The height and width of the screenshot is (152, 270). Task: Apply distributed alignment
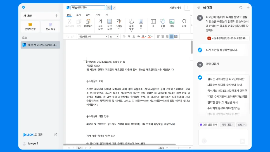[x=176, y=37]
